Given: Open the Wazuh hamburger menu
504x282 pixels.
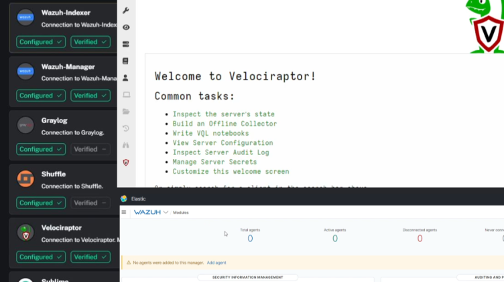Looking at the screenshot, I should click(124, 213).
